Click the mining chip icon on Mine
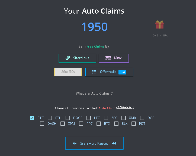This screenshot has height=156, width=196. 108,58
